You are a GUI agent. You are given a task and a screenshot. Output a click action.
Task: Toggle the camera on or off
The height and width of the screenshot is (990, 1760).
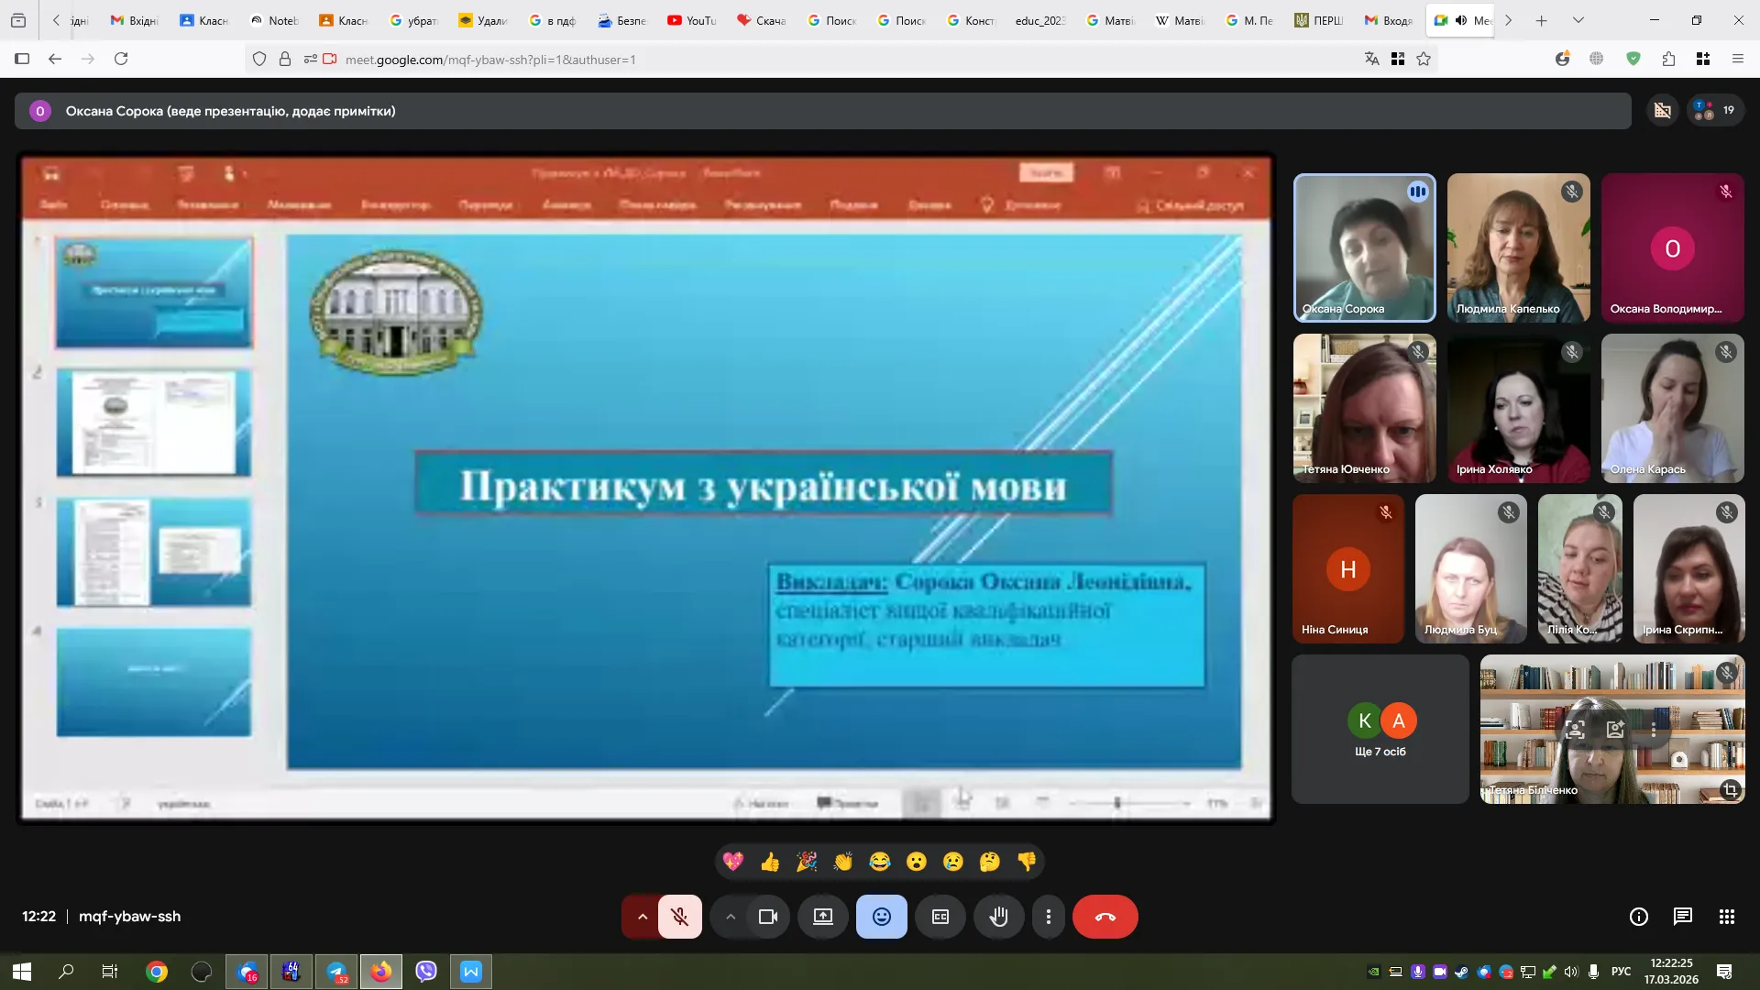pyautogui.click(x=768, y=917)
